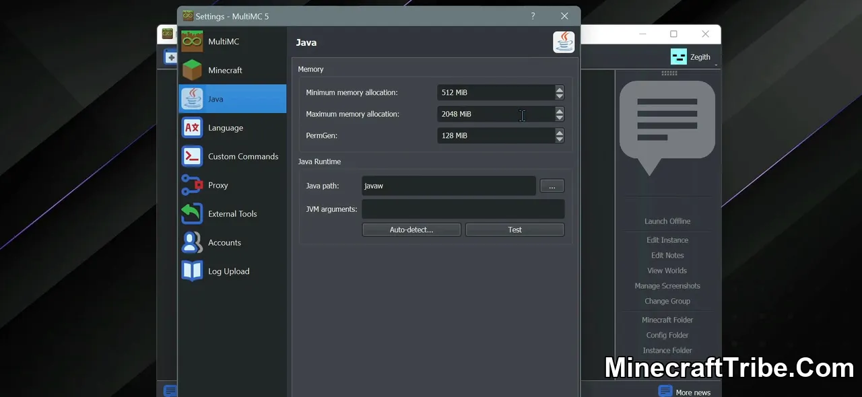This screenshot has height=397, width=862.
Task: Click the large speech bubble instance icon
Action: tap(667, 128)
